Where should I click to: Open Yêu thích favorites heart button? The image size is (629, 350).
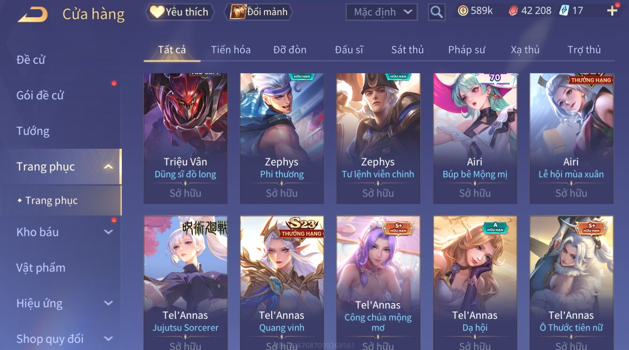pyautogui.click(x=180, y=12)
